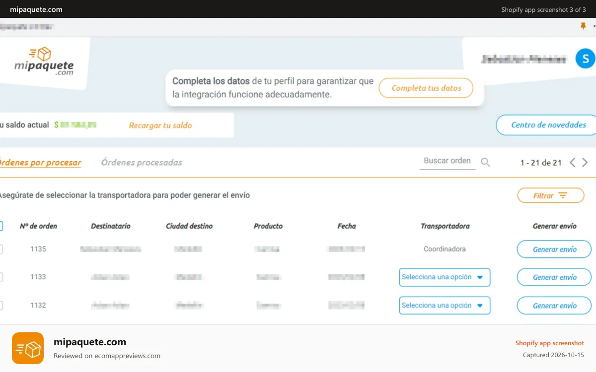Tick the checkbox for order 1132
Image resolution: width=596 pixels, height=372 pixels.
click(0, 305)
